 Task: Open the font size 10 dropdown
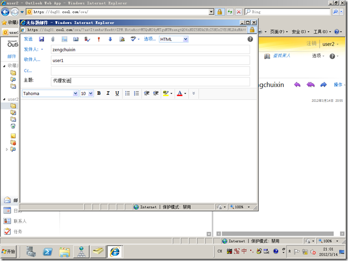click(86, 93)
